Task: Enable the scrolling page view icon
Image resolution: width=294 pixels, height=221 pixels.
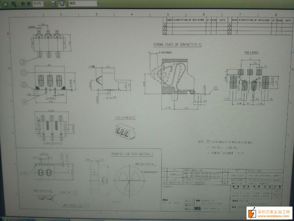Action: (x=53, y=4)
